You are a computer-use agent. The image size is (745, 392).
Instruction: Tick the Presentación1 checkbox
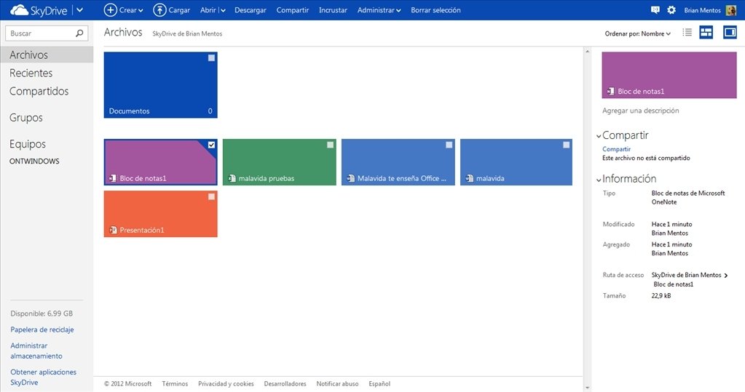click(211, 196)
